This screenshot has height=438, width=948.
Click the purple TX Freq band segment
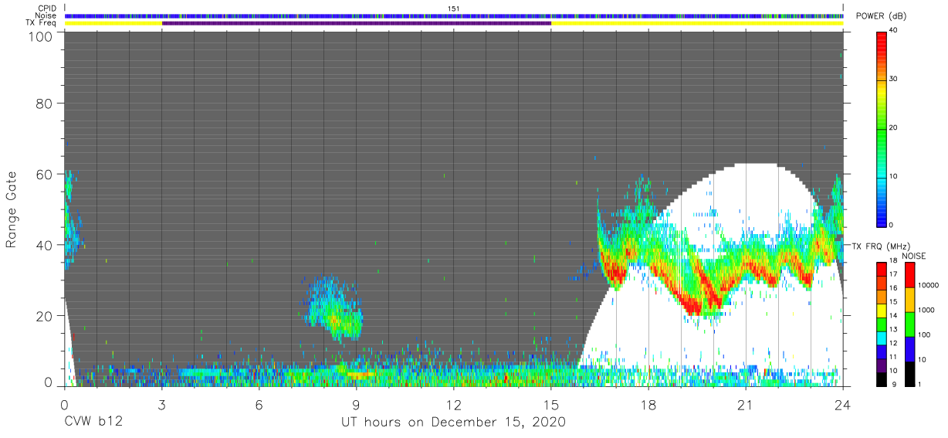tap(356, 23)
